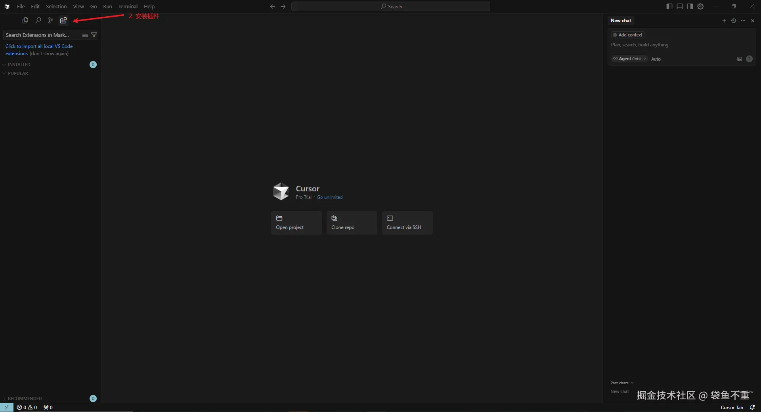The image size is (761, 412).
Task: Close the chat panel
Action: coord(753,21)
